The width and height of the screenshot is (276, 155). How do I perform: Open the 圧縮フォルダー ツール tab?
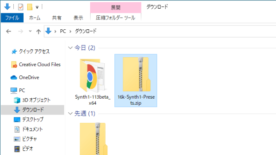116,18
